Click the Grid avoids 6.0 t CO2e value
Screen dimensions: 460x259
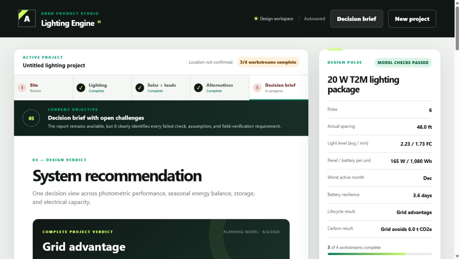(406, 229)
